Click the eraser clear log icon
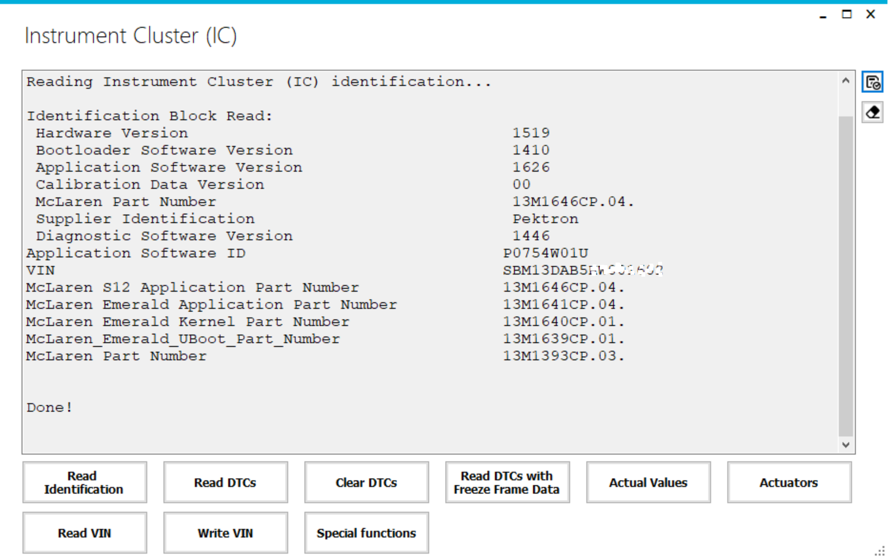The image size is (889, 559). (x=873, y=112)
